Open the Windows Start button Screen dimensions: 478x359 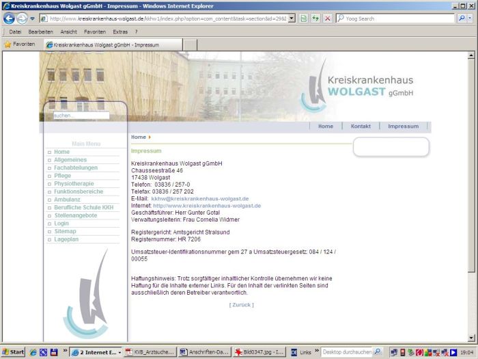point(13,352)
